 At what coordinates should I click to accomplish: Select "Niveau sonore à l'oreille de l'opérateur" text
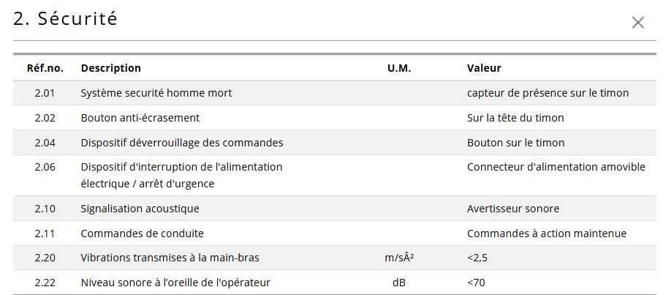(x=175, y=283)
